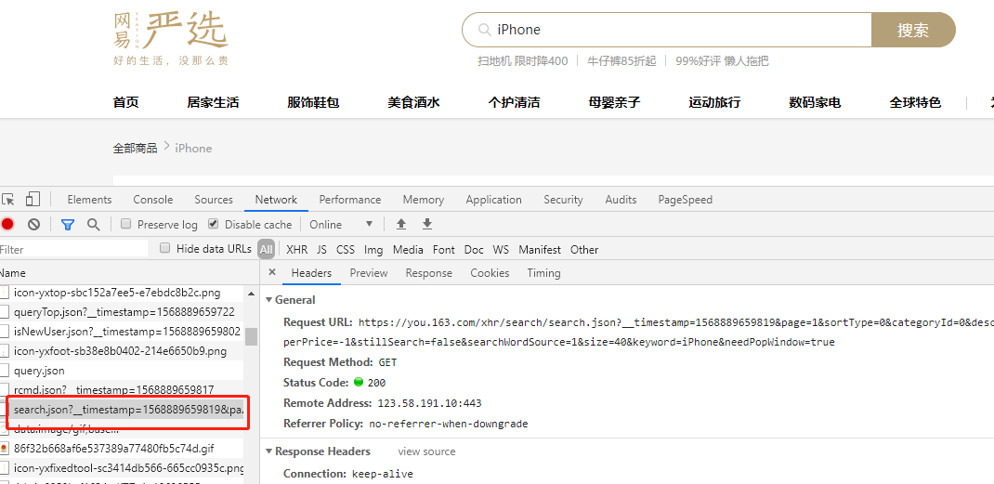The width and height of the screenshot is (994, 484).
Task: Open the Audits tab
Action: pos(621,200)
